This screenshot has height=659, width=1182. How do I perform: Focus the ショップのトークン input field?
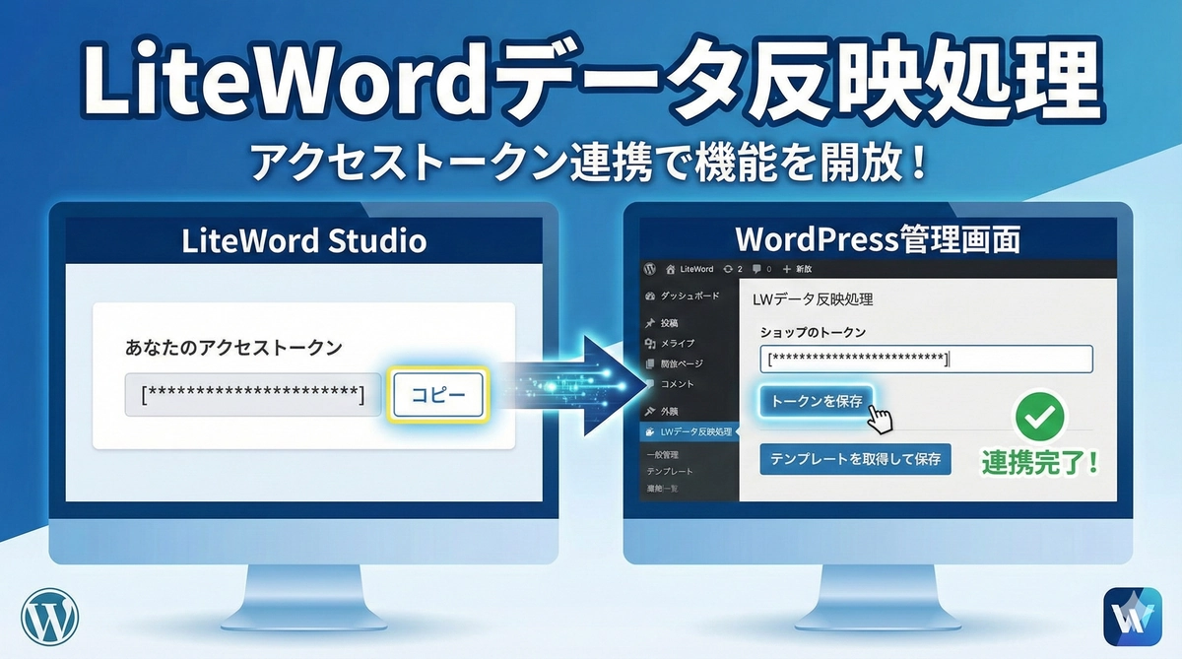pos(926,360)
